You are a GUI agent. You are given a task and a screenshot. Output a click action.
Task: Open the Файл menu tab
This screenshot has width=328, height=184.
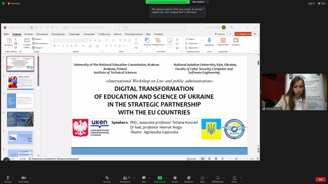tap(6, 34)
